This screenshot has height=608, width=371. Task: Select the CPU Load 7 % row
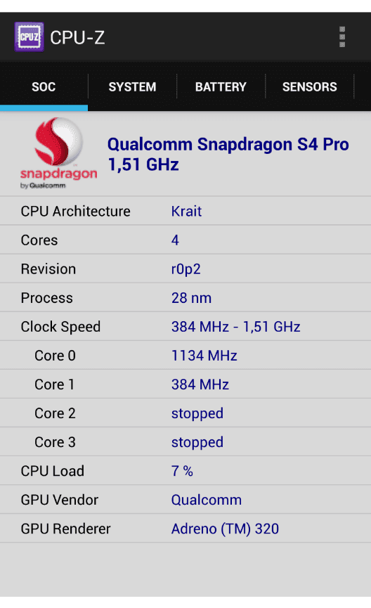coord(185,471)
